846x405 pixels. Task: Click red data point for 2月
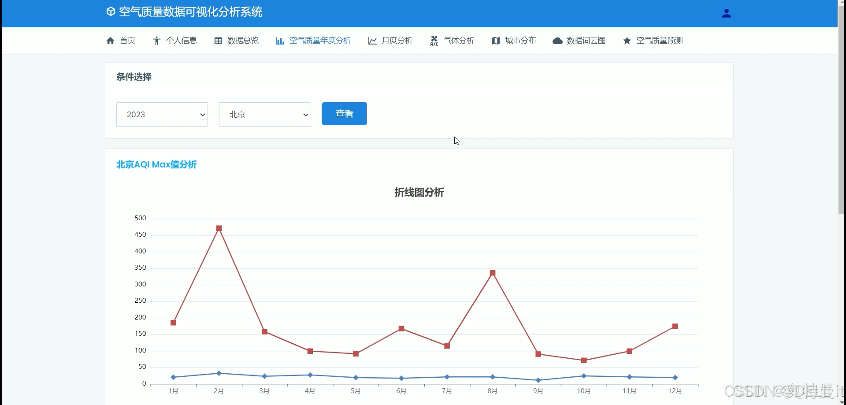pyautogui.click(x=219, y=228)
